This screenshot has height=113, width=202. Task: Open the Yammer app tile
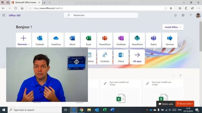tap(170, 40)
